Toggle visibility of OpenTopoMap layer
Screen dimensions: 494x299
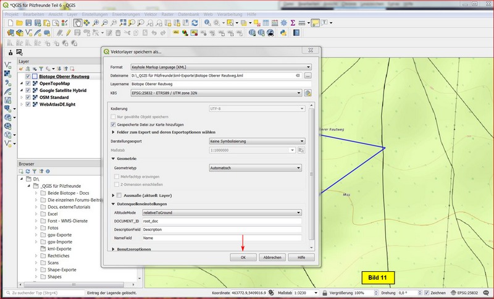28,83
